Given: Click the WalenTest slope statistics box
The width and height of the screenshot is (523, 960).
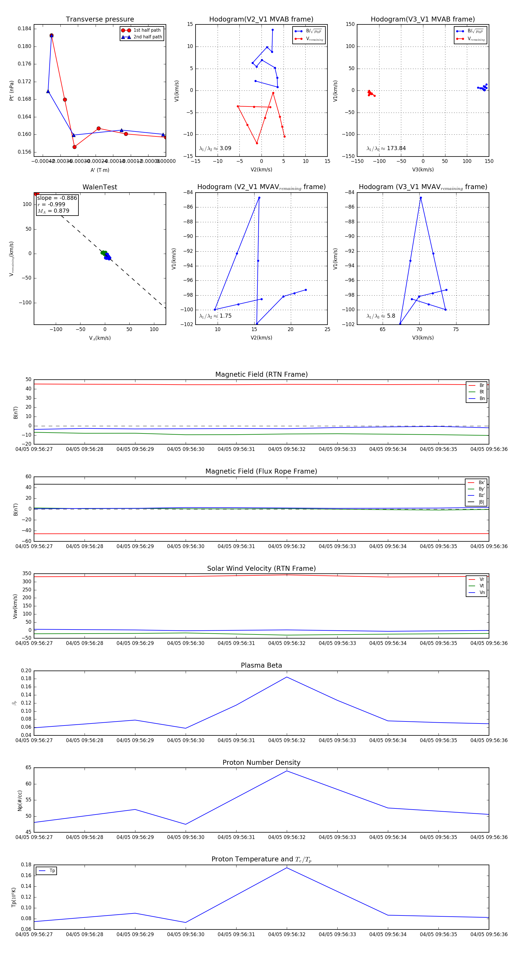Looking at the screenshot, I should tap(57, 204).
